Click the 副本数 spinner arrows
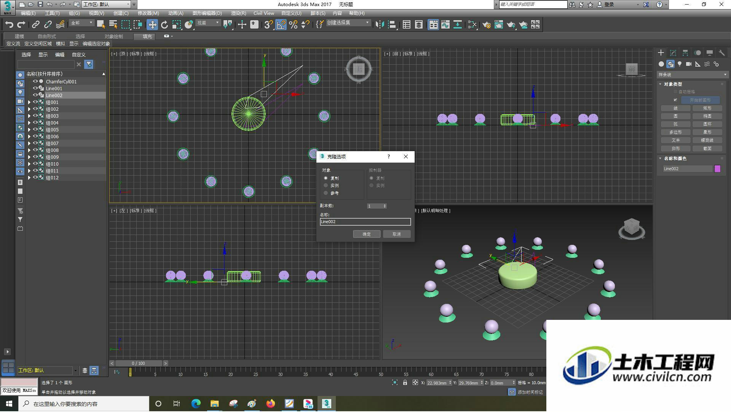 (x=385, y=206)
